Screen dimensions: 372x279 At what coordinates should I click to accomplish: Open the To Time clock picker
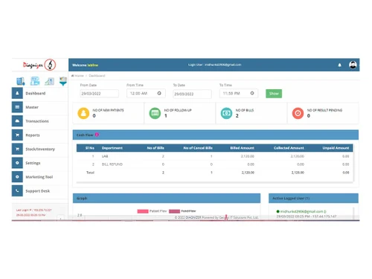click(x=252, y=93)
